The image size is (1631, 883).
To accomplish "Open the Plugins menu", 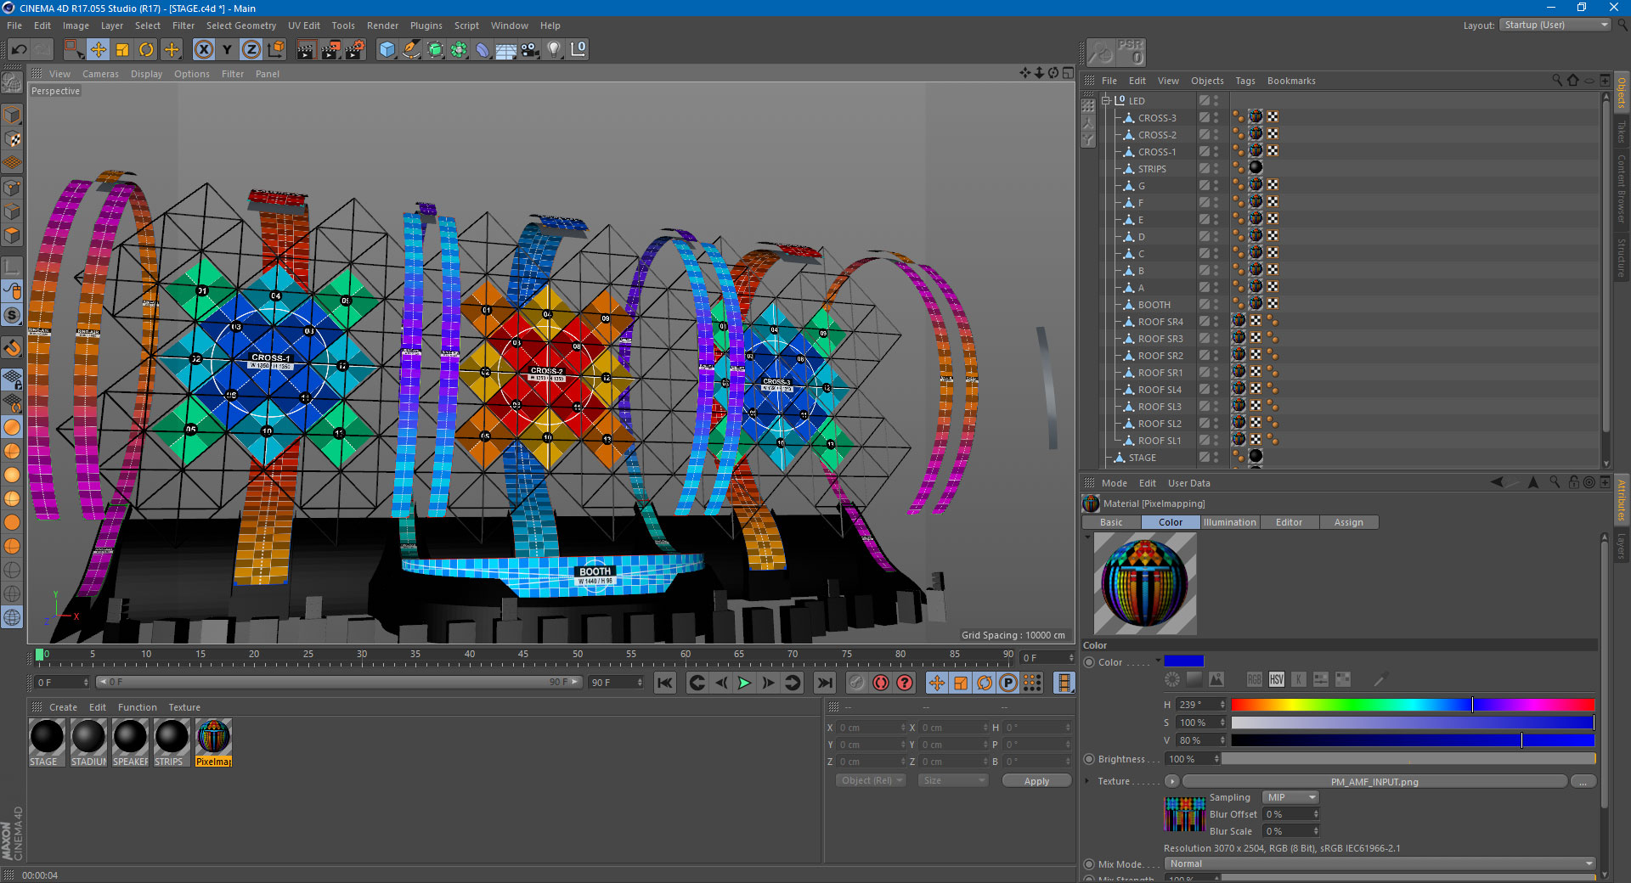I will (426, 25).
